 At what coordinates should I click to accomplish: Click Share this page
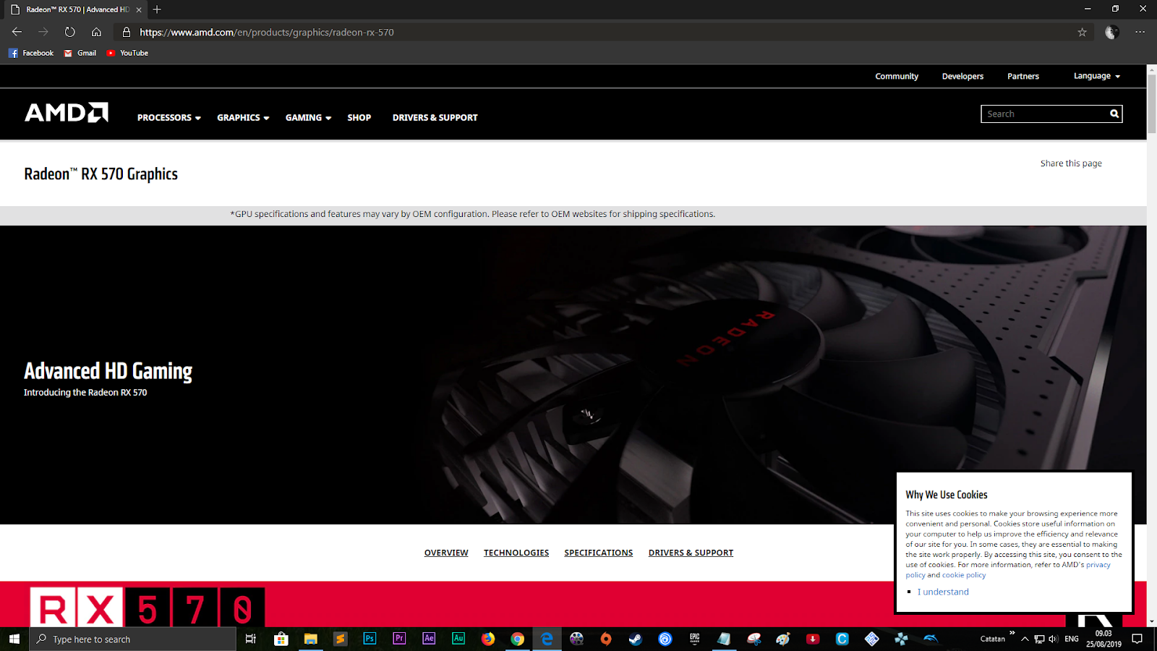coord(1071,163)
